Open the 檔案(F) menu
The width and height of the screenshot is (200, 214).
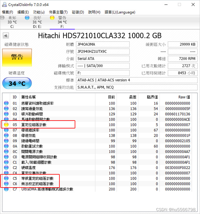point(8,12)
